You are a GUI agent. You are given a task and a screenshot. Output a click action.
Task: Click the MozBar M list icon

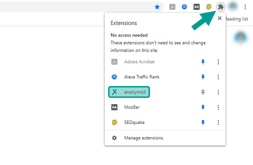click(x=114, y=107)
